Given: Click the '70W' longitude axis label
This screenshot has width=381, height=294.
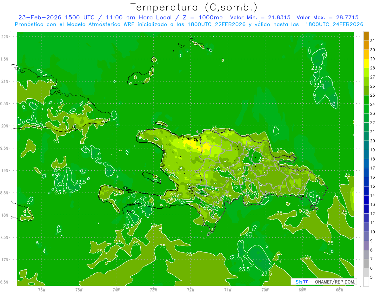Looking at the screenshot, I should pos(265,290).
